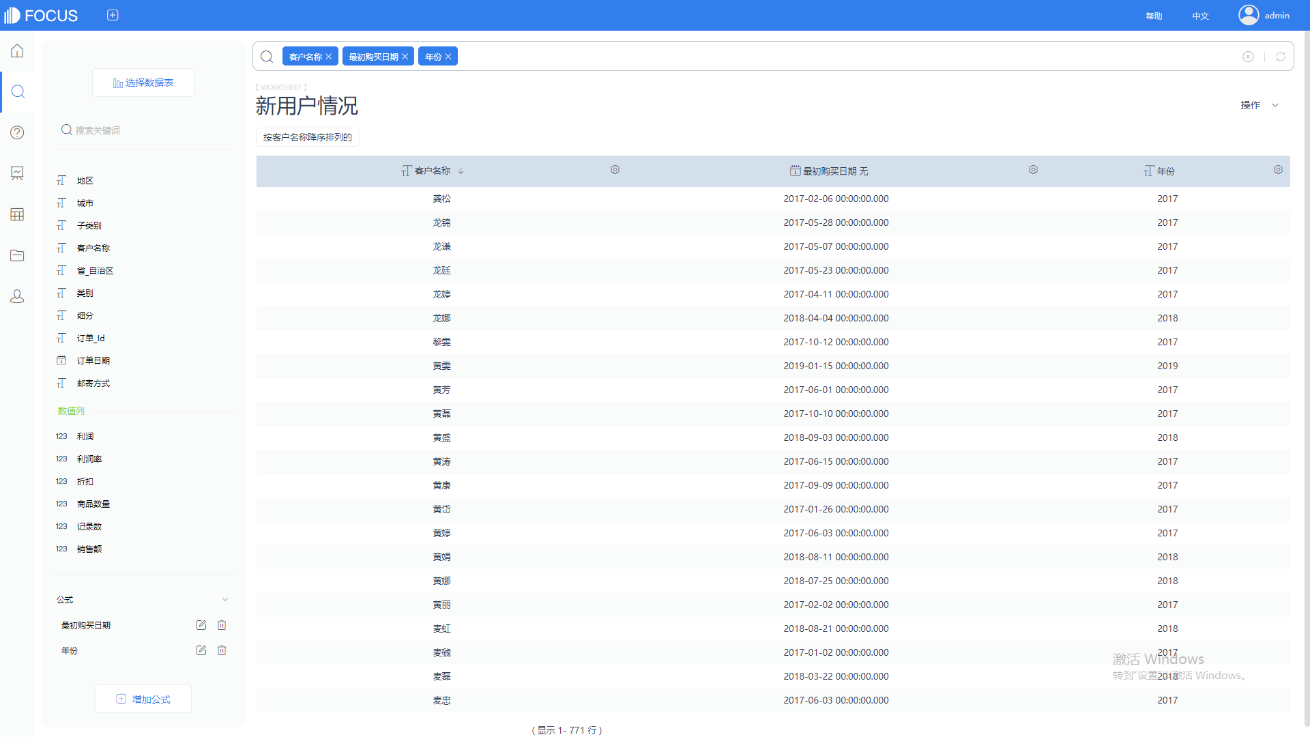Click the 选择数据表 button
1310x737 pixels.
(x=143, y=83)
